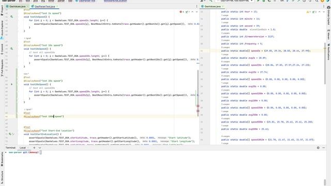
Task: Click the firmwareVersion declaration line
Action: tap(248, 37)
